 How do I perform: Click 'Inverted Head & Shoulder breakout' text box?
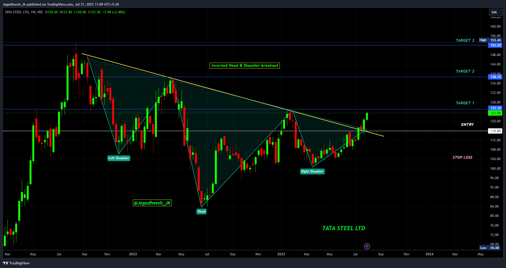[245, 65]
